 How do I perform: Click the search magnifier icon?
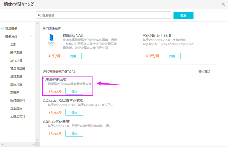(x=39, y=15)
